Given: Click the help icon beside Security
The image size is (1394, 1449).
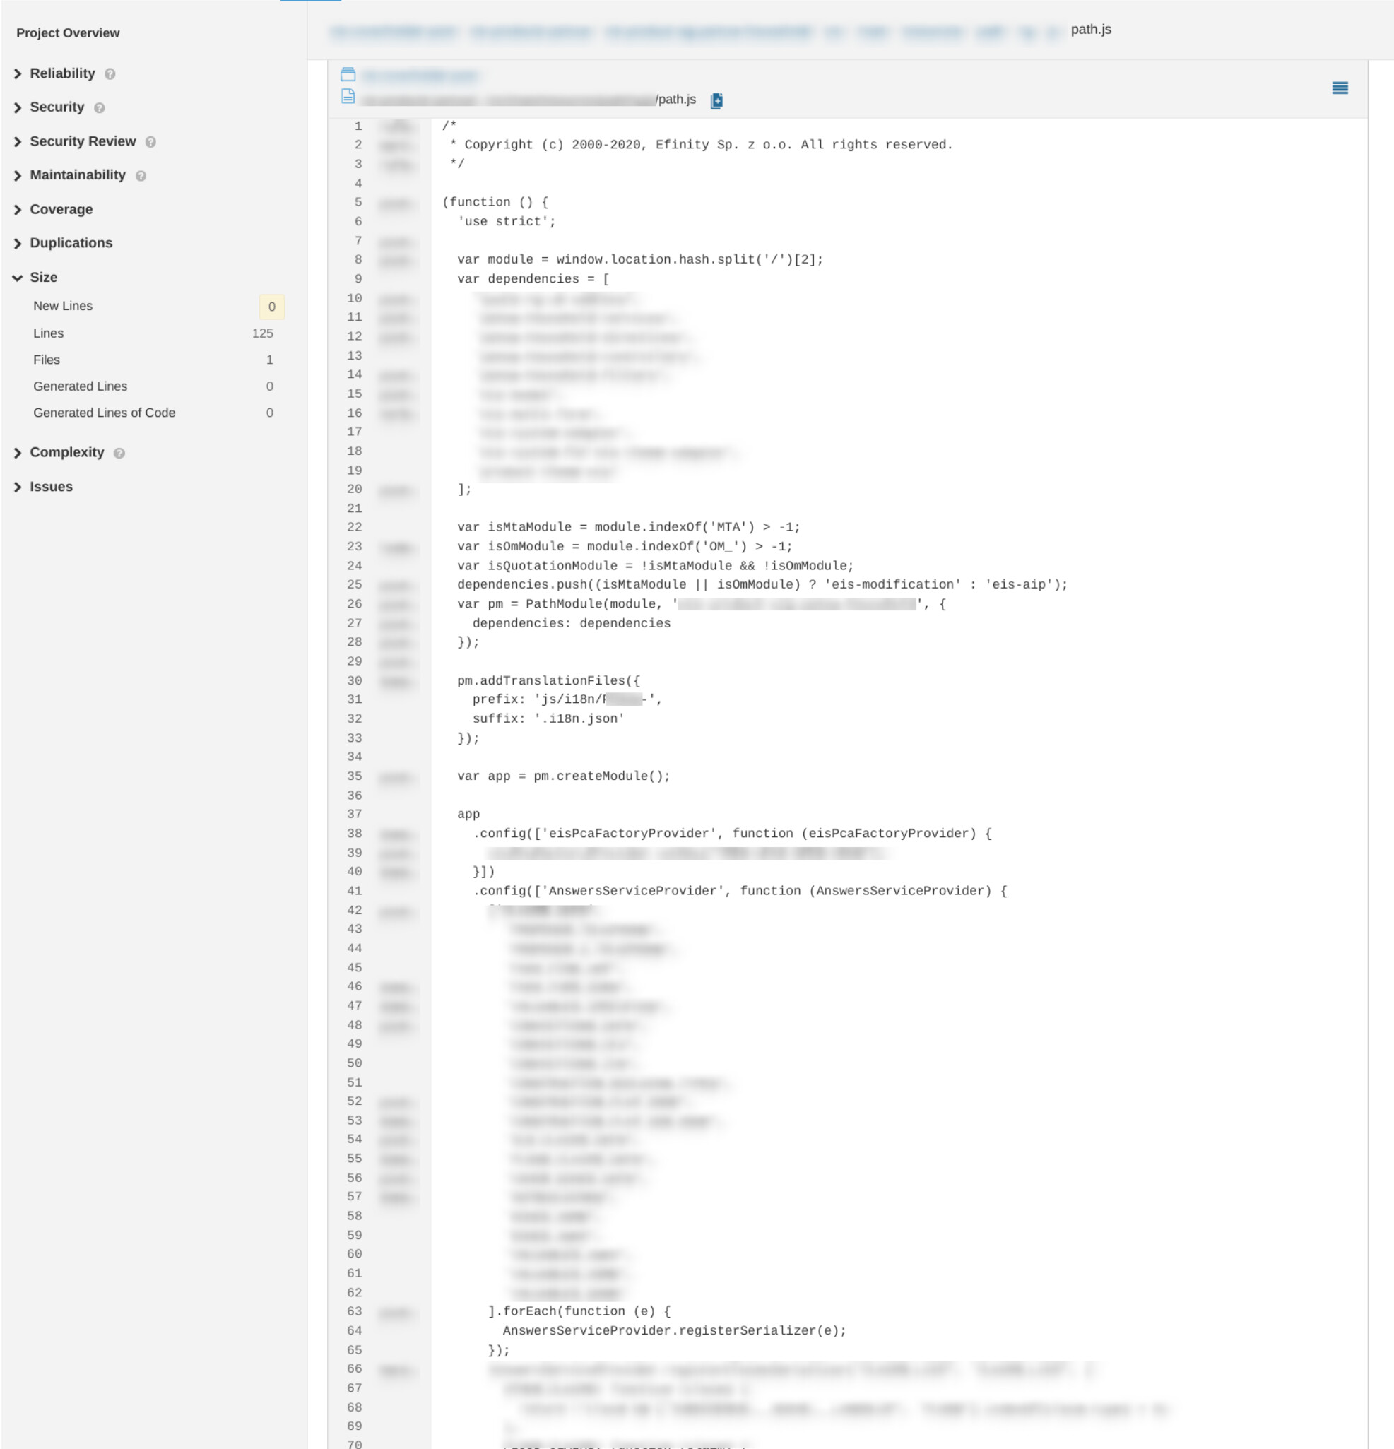Looking at the screenshot, I should [99, 108].
